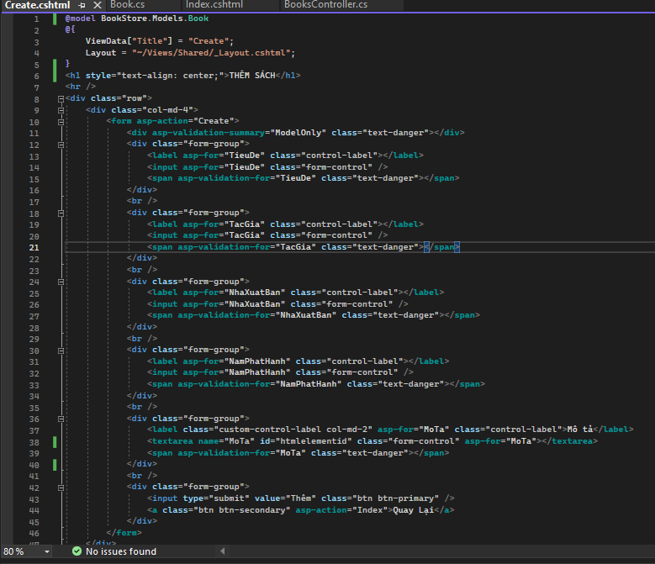The image size is (655, 564).
Task: Open the Index.cshtml tab
Action: (214, 5)
